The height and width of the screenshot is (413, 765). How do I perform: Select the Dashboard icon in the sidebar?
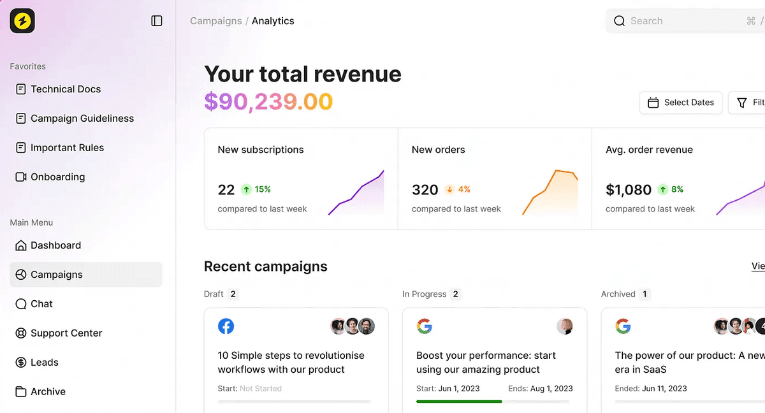coord(19,245)
